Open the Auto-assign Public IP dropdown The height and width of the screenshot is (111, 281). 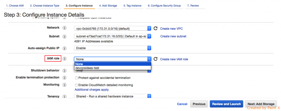[x=113, y=48]
